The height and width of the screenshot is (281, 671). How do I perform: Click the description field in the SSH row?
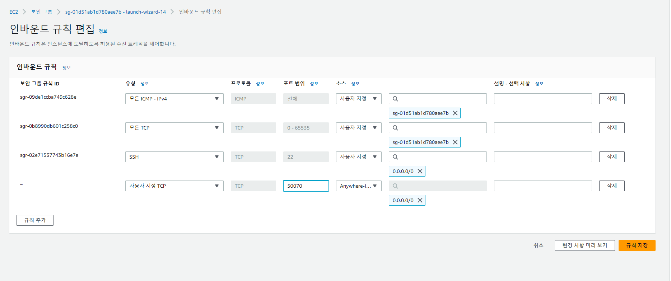pos(543,157)
